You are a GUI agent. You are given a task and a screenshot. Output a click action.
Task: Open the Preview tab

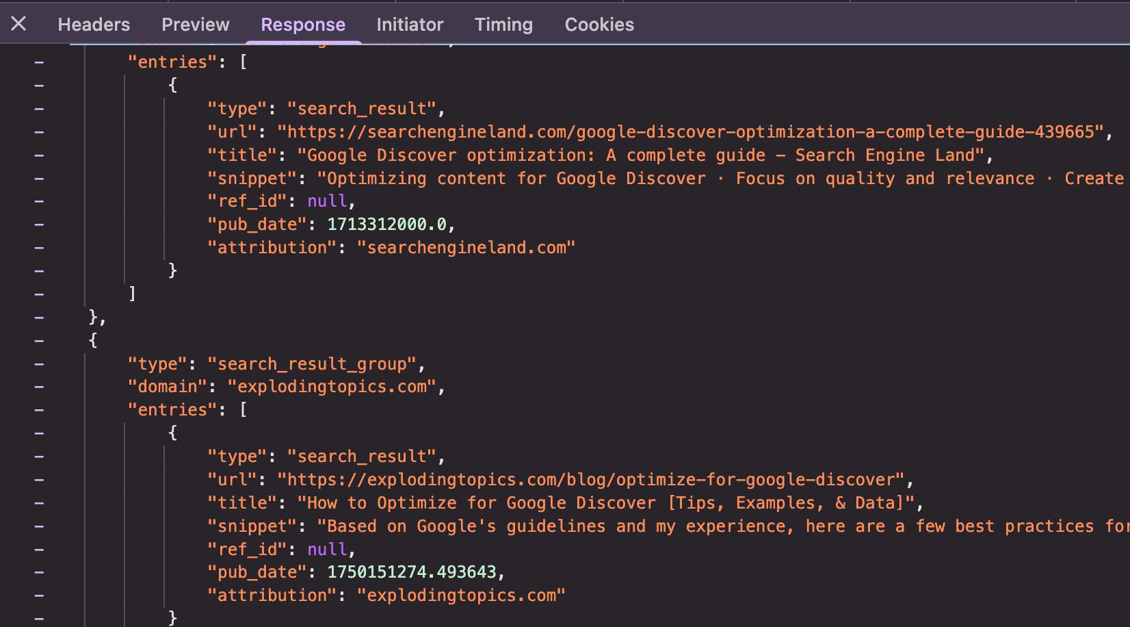click(196, 25)
